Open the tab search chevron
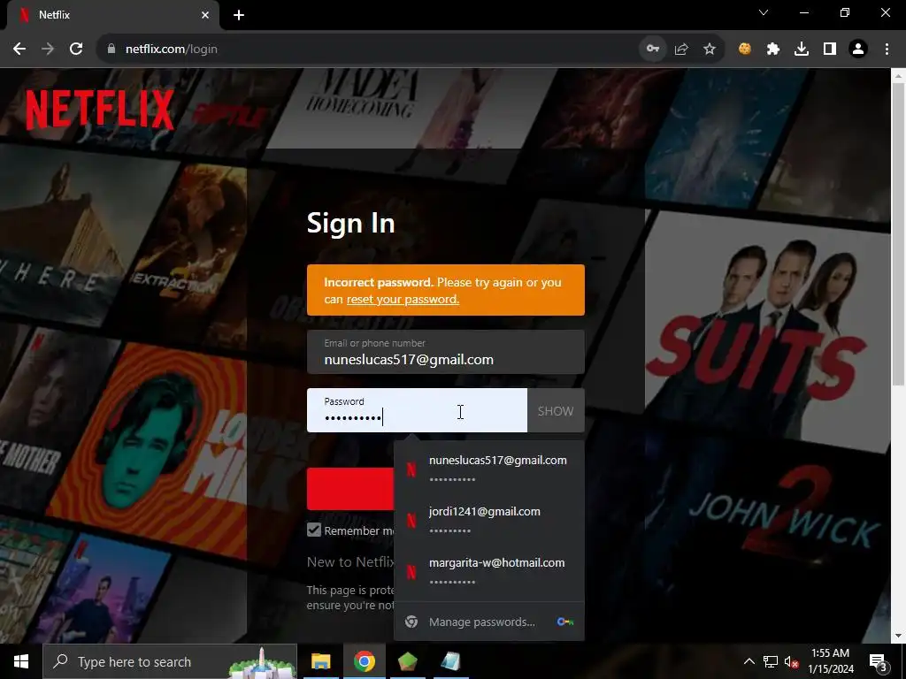Viewport: 906px width, 679px height. click(764, 12)
